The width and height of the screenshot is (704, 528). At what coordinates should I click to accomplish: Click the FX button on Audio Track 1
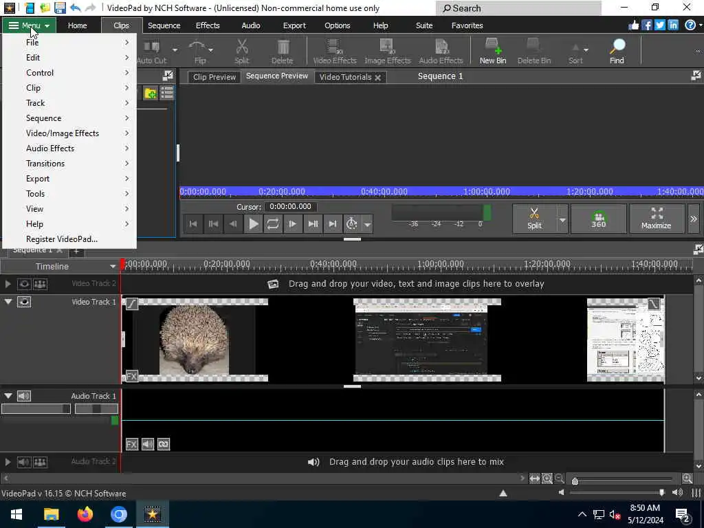tap(131, 444)
